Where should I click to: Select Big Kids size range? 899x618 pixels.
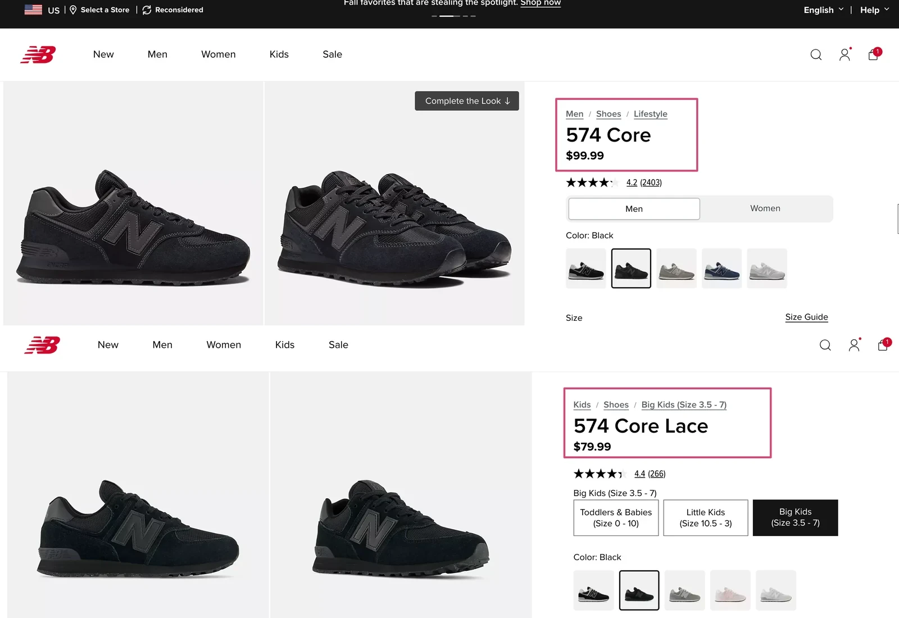(x=796, y=517)
